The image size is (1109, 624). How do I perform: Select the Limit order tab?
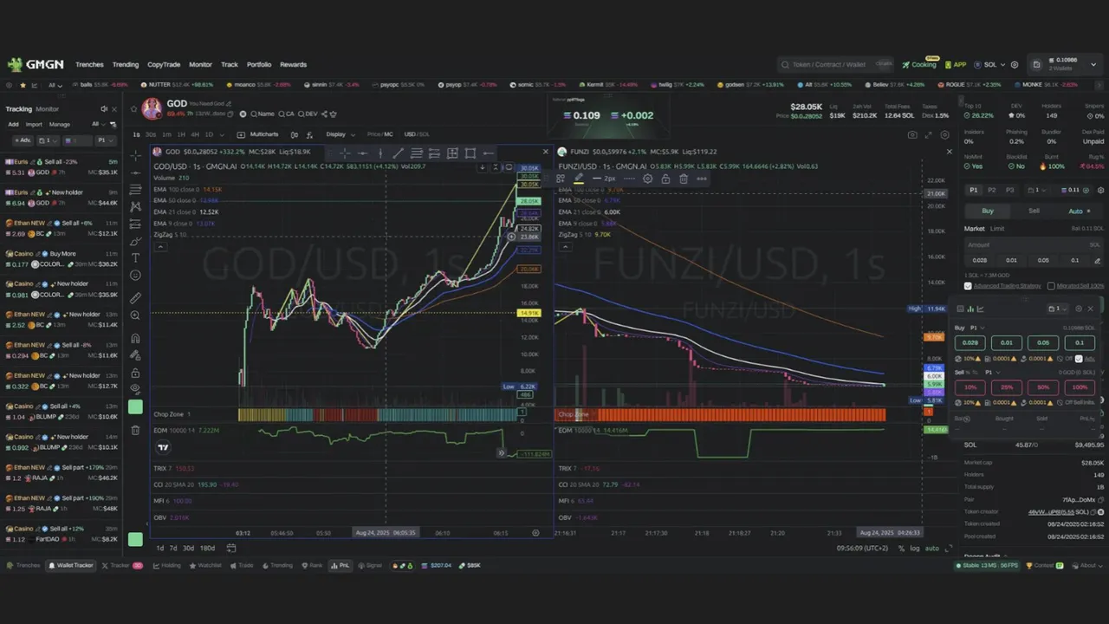[x=997, y=229]
